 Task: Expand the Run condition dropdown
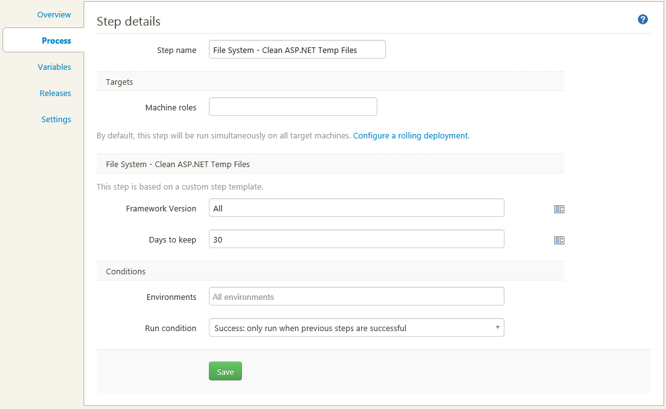[356, 327]
